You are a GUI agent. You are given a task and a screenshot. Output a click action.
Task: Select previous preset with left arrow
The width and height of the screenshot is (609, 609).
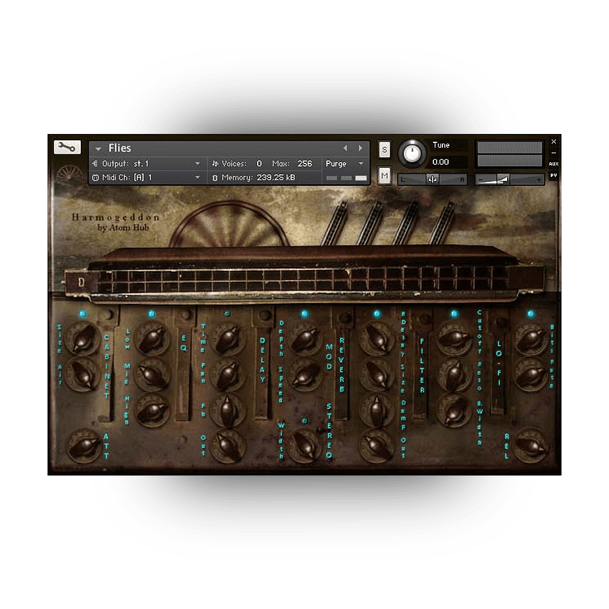345,148
